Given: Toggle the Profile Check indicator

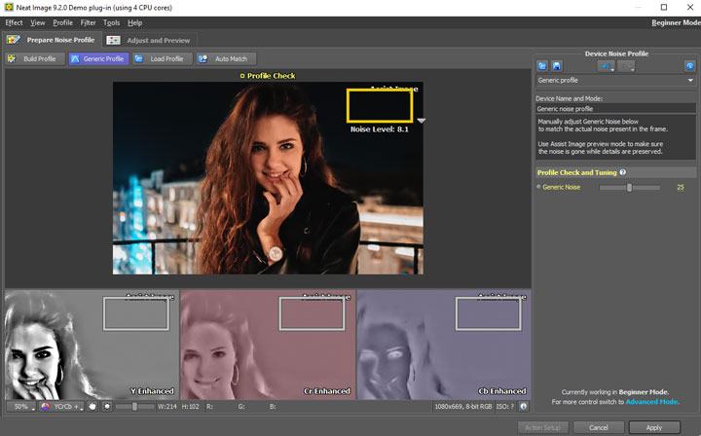Looking at the screenshot, I should [x=242, y=76].
